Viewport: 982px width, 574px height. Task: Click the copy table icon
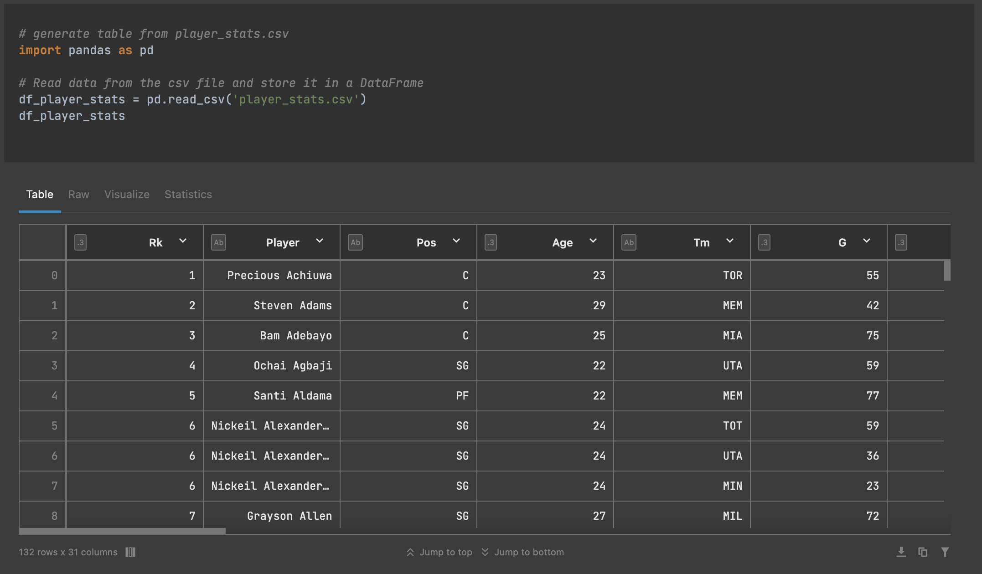pos(924,552)
